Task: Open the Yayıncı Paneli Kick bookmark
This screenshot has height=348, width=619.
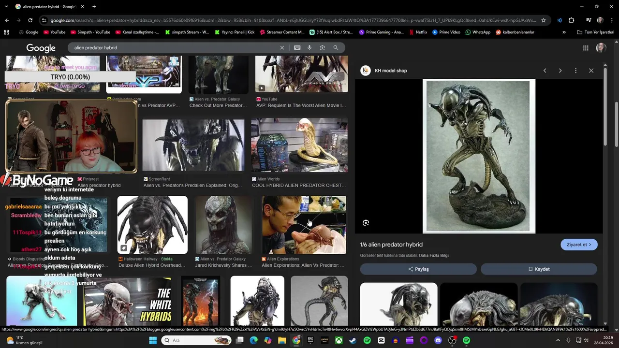Action: tap(234, 32)
